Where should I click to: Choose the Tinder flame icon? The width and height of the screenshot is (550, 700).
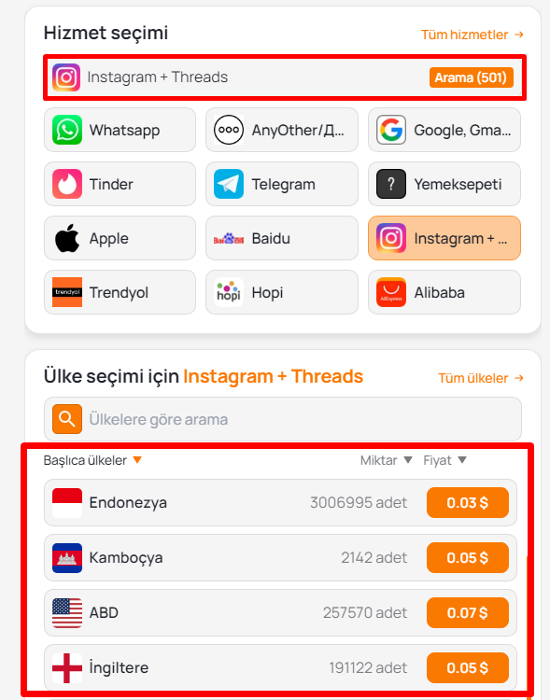click(67, 184)
